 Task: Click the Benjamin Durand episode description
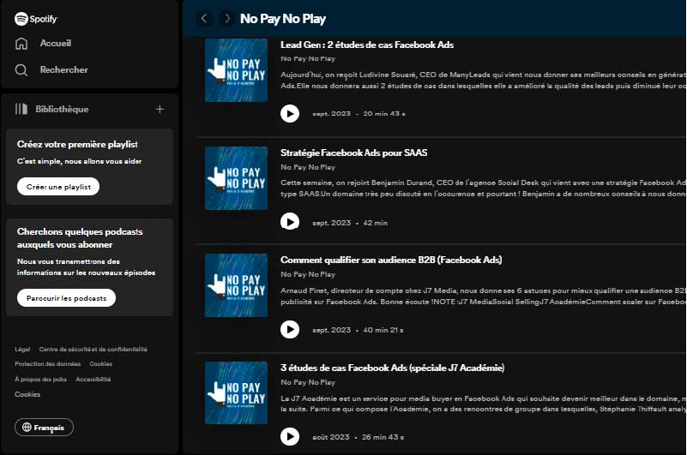(483, 189)
